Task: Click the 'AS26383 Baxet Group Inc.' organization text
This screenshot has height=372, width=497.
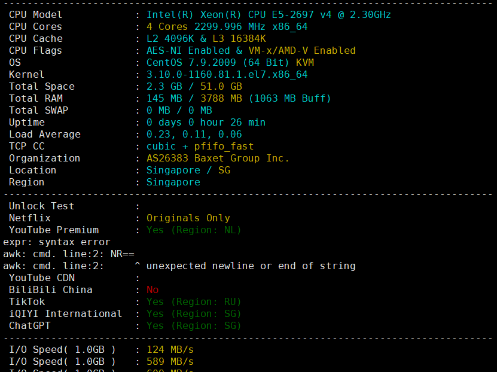Action: 218,158
